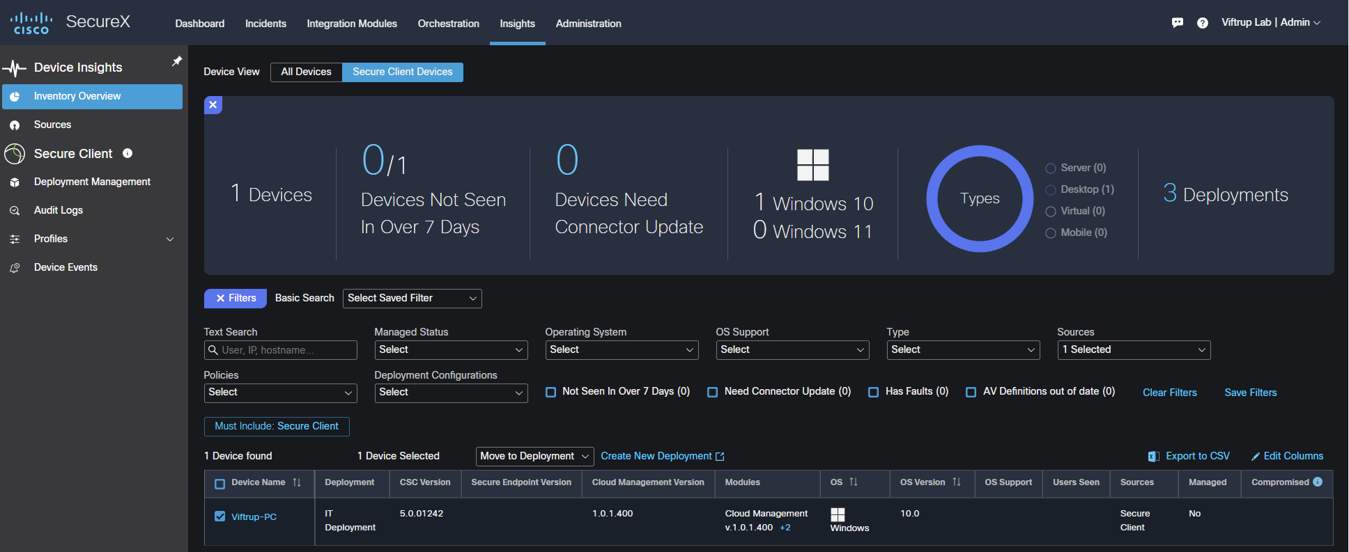
Task: Open the chat feedback icon in header
Action: tap(1178, 23)
